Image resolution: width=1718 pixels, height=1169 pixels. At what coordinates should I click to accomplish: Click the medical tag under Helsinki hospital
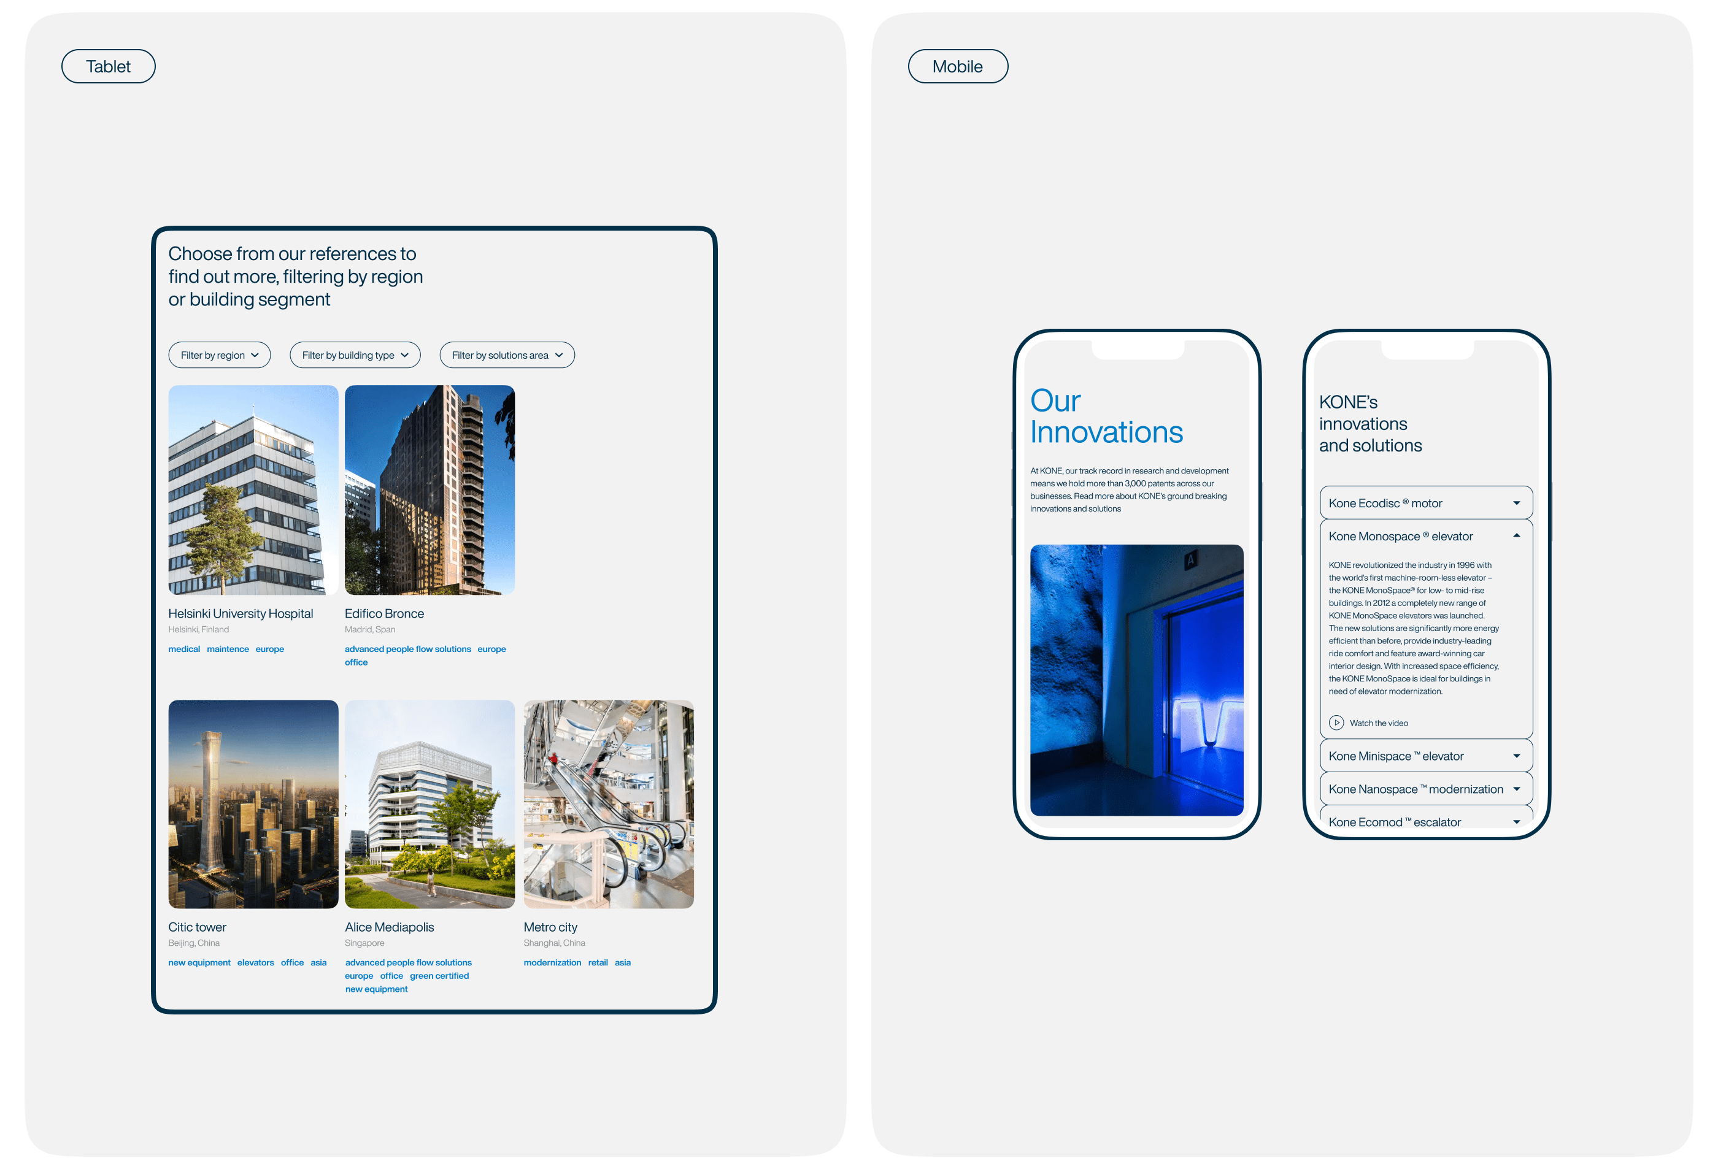184,649
